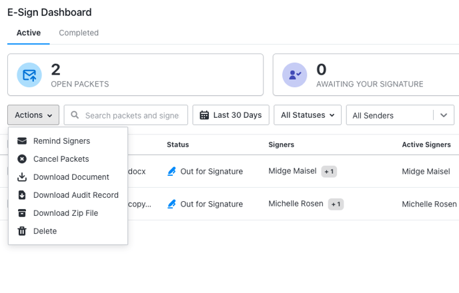Select Download Audit Record menu entry
Image resolution: width=459 pixels, height=293 pixels.
[68, 195]
